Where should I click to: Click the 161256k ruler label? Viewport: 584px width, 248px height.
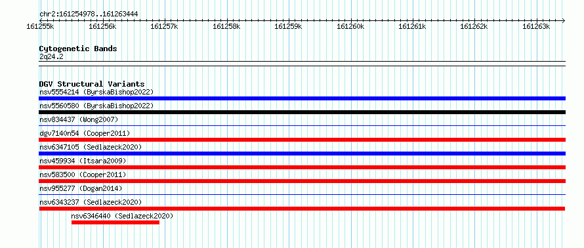(x=102, y=27)
